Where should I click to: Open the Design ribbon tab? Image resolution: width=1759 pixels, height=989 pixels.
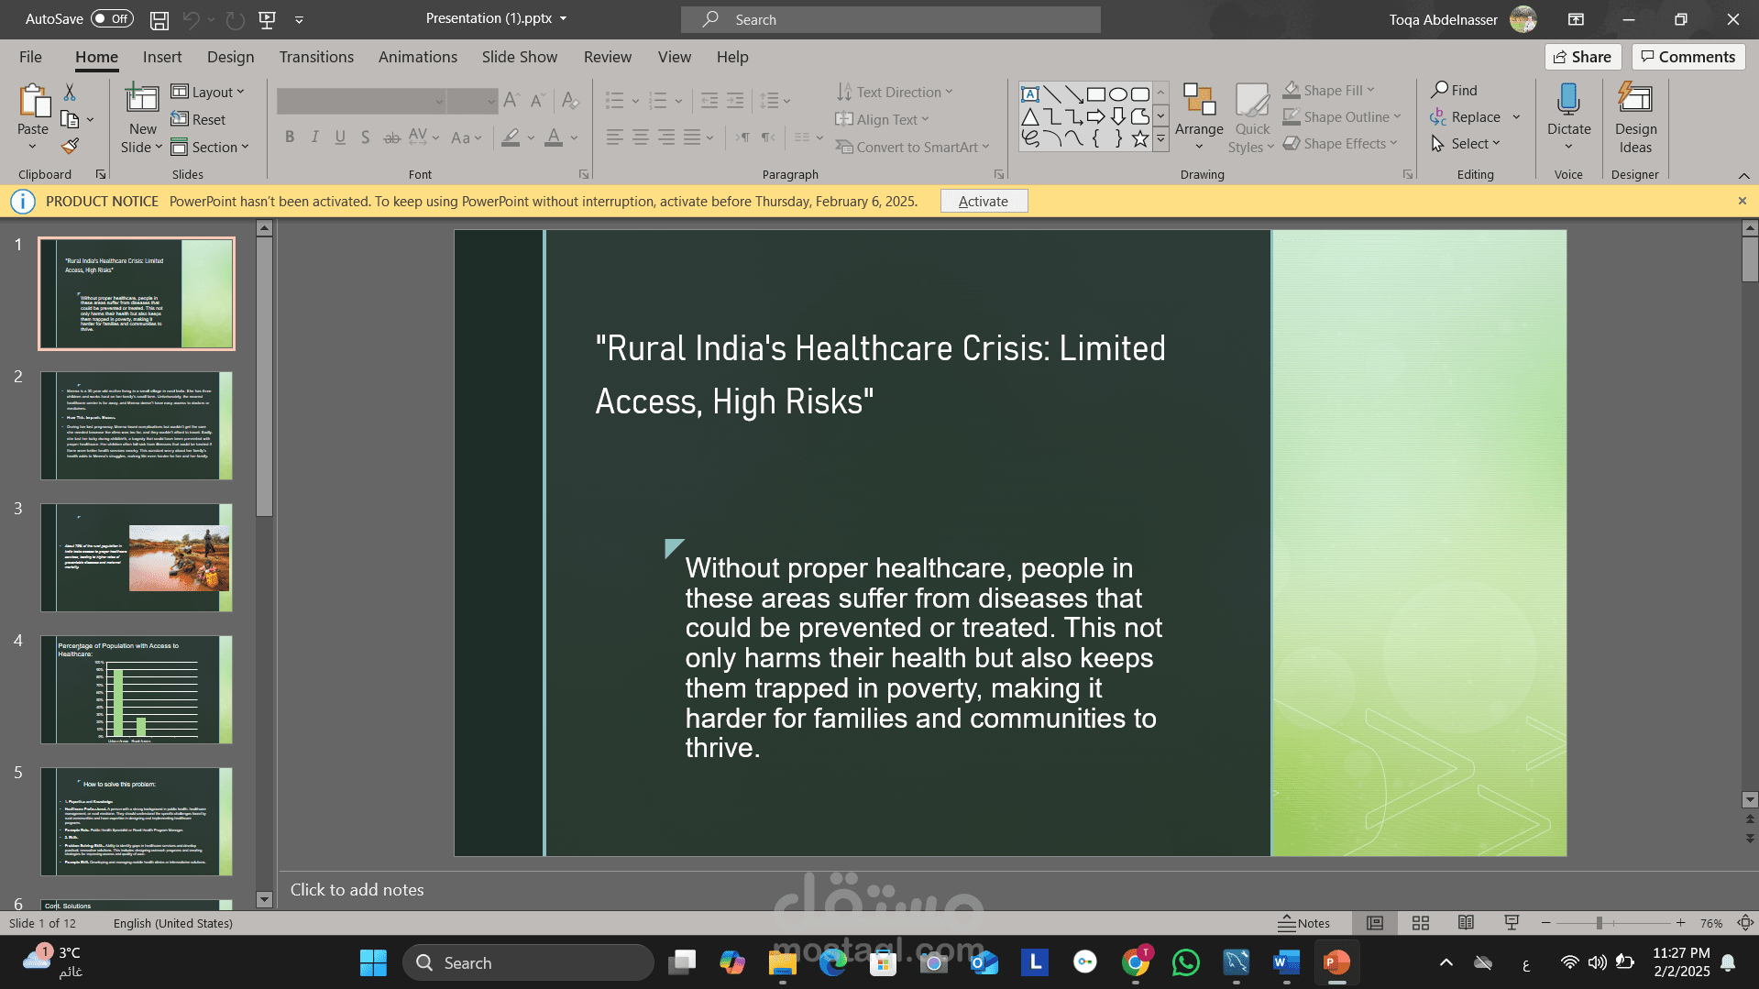click(x=231, y=57)
